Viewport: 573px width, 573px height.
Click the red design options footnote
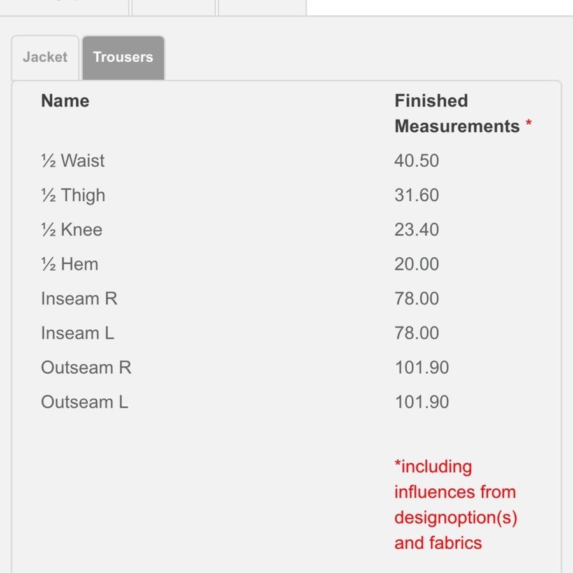455,504
